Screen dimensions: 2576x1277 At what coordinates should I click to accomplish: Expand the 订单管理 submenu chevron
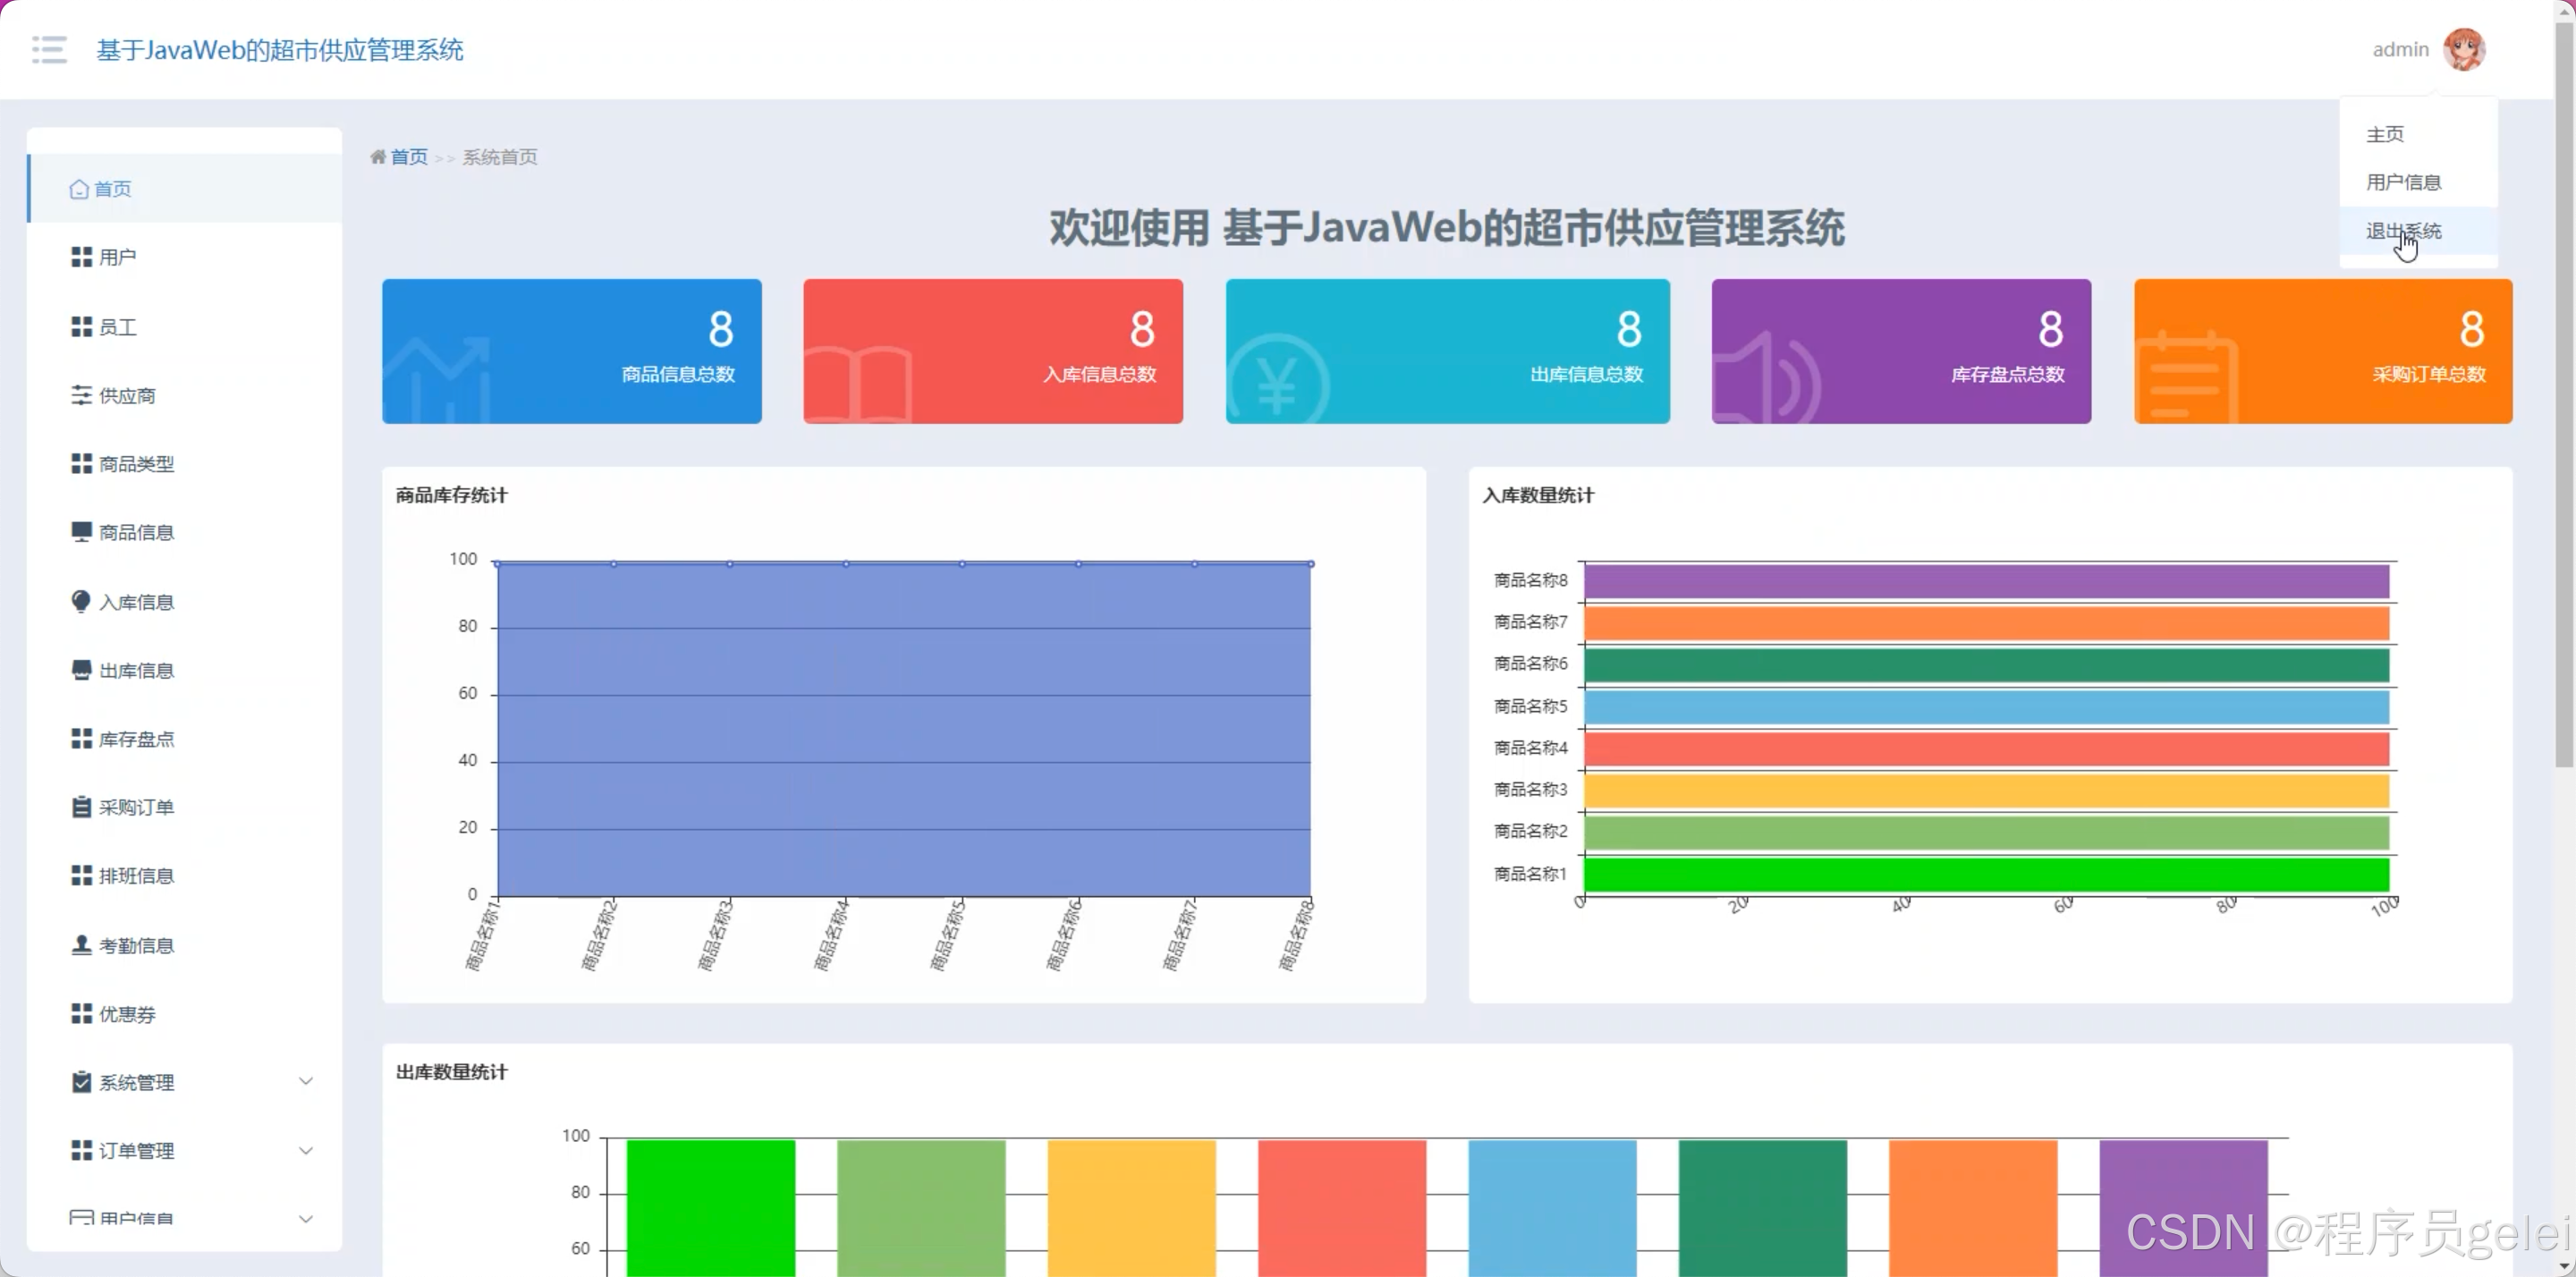pyautogui.click(x=306, y=1151)
